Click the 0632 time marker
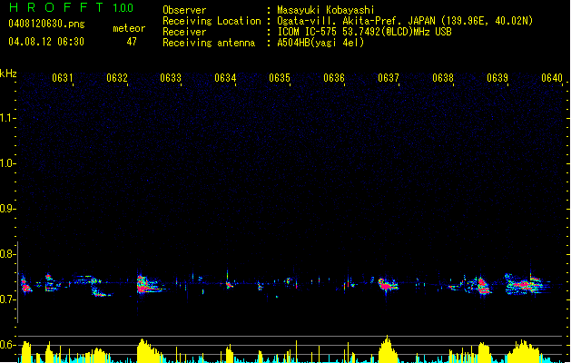The width and height of the screenshot is (571, 363). [x=117, y=77]
